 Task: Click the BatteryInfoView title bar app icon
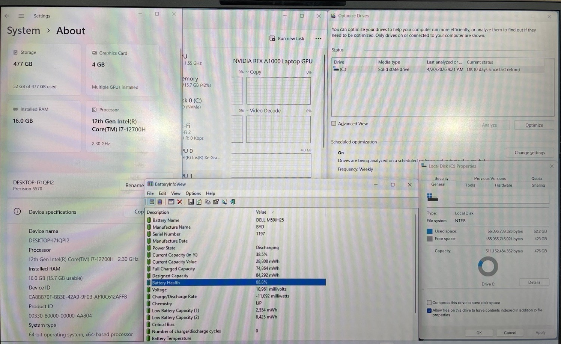coord(150,184)
